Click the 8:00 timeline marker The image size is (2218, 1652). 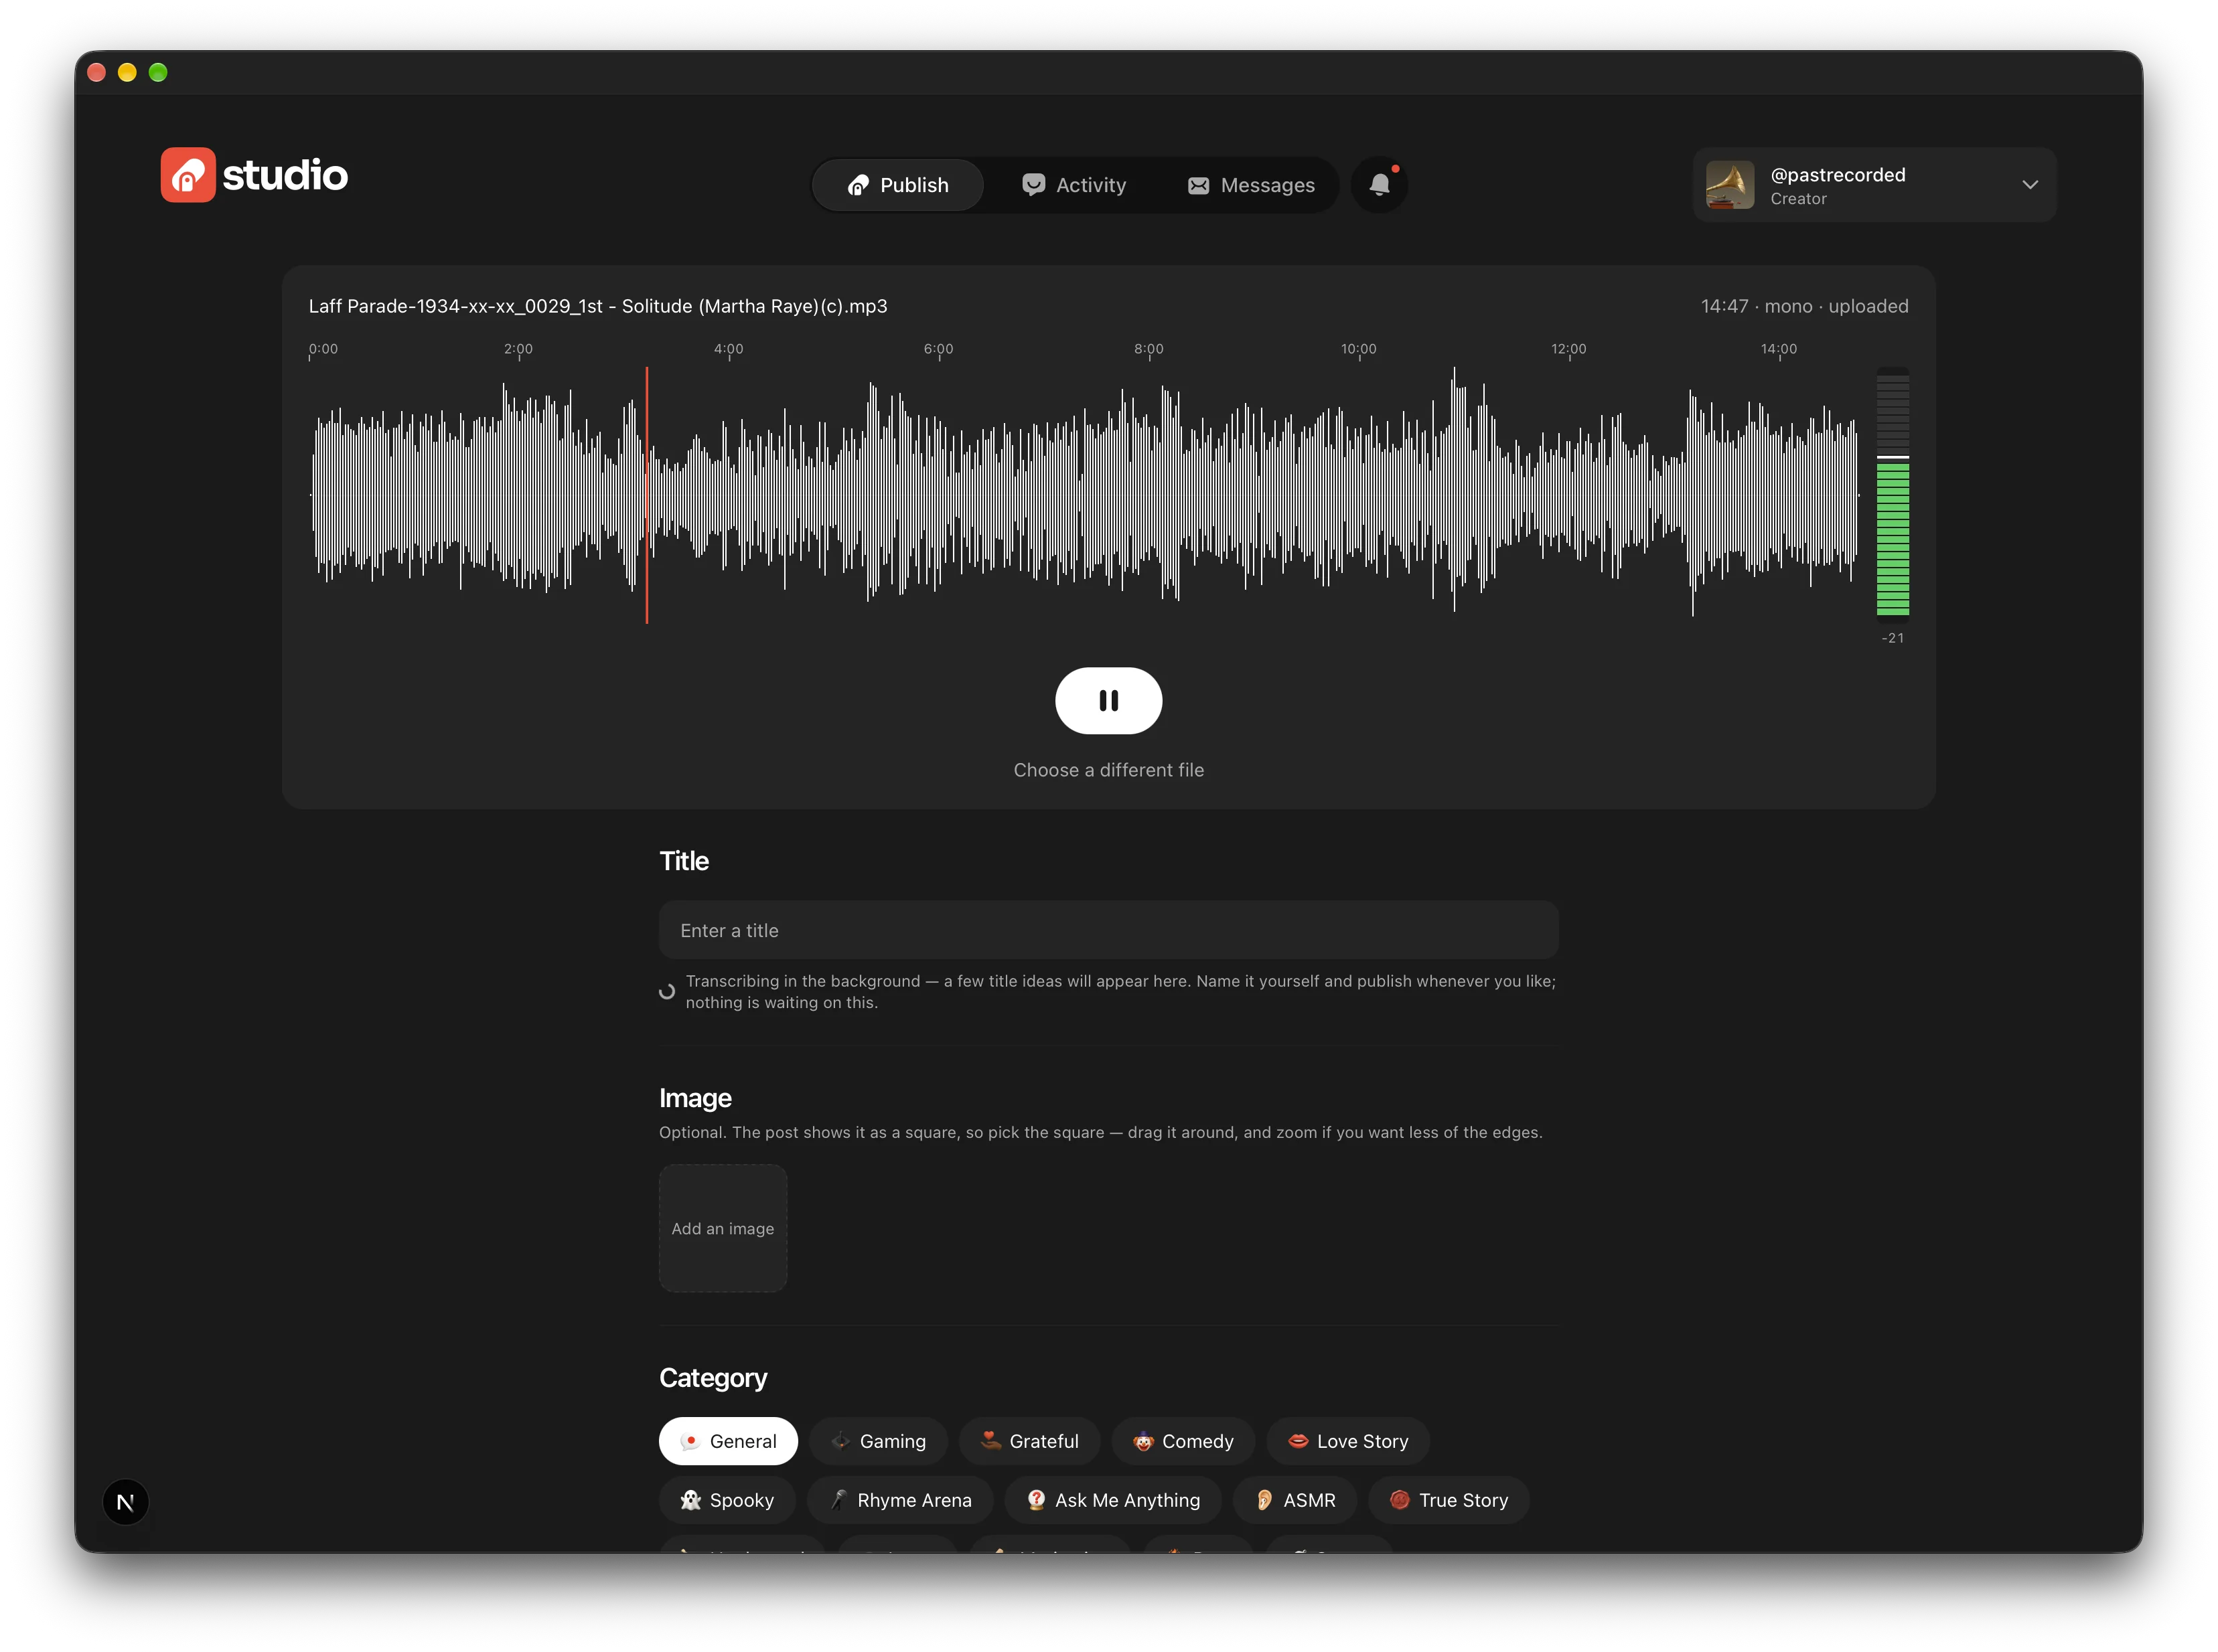(1149, 349)
